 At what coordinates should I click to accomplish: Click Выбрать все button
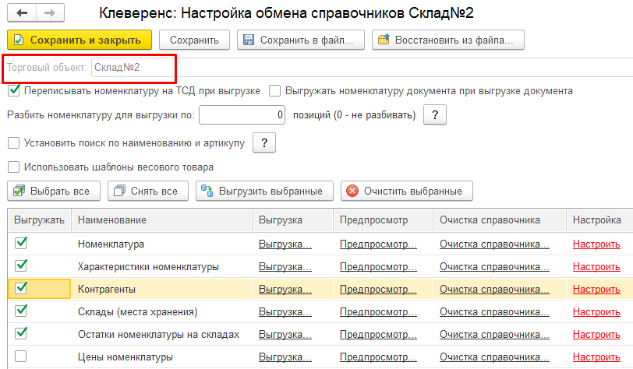pos(54,192)
